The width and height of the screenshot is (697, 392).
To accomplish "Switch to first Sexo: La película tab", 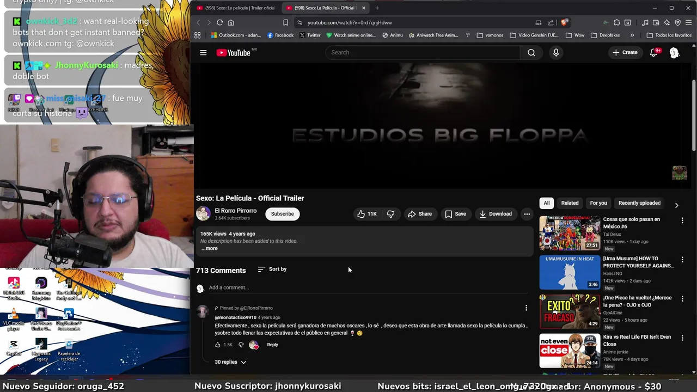I will (236, 8).
